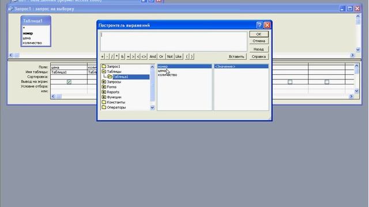
Task: Close the Построитель выражений dialog
Action: pos(267,25)
